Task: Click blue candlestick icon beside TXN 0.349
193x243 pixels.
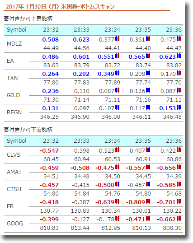Action: pos(117,73)
